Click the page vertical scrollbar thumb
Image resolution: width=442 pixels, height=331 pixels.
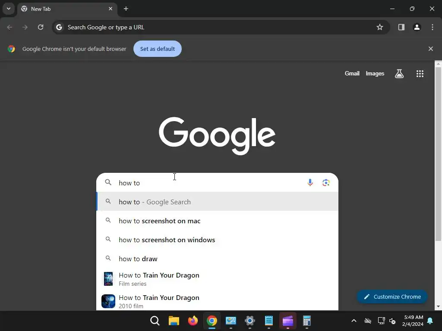click(438, 153)
